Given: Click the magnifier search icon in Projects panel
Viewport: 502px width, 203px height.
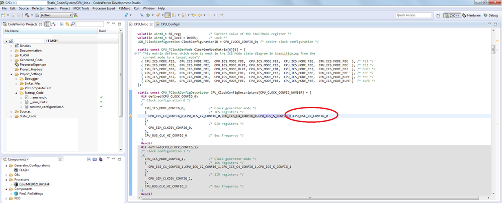Looking at the screenshot, I should [x=72, y=24].
